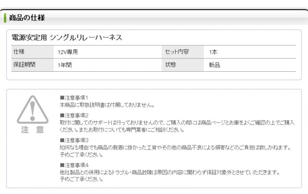This screenshot has width=308, height=194.
Task: Click the 注 意 caption below the triangle
Action: point(33,130)
